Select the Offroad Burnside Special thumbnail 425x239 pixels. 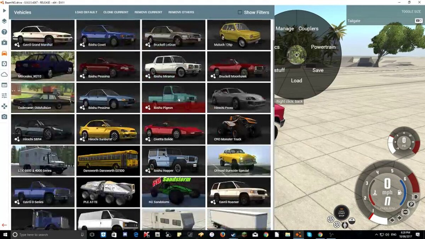(x=239, y=160)
